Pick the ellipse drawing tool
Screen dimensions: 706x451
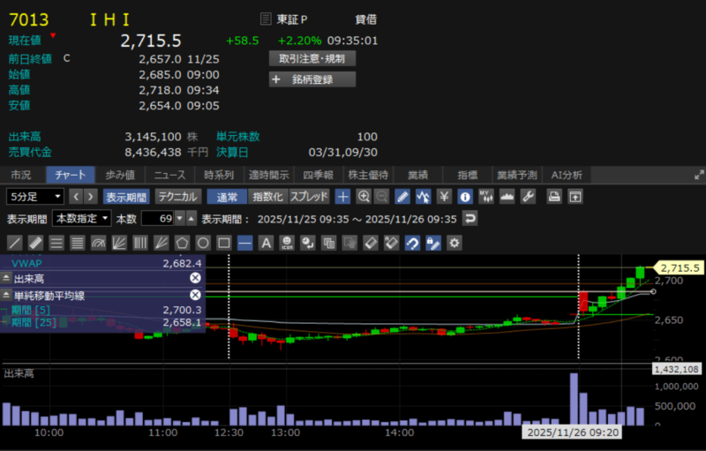(203, 242)
